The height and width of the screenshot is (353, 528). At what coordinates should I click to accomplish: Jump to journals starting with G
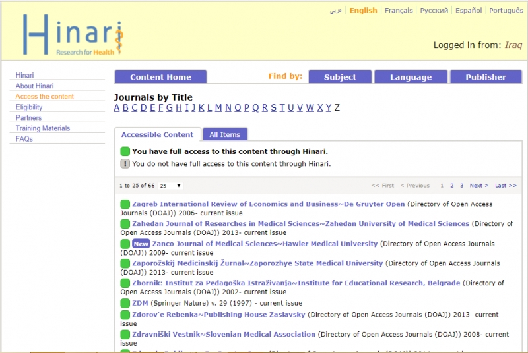170,108
